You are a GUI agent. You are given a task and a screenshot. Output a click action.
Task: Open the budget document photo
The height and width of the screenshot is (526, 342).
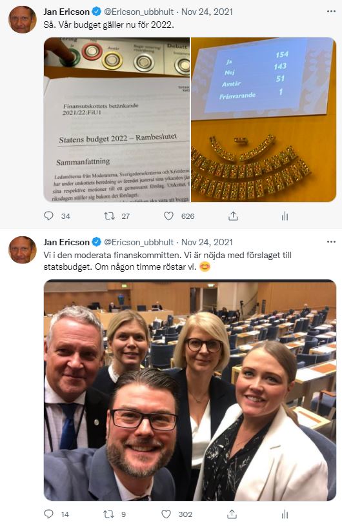pyautogui.click(x=117, y=119)
